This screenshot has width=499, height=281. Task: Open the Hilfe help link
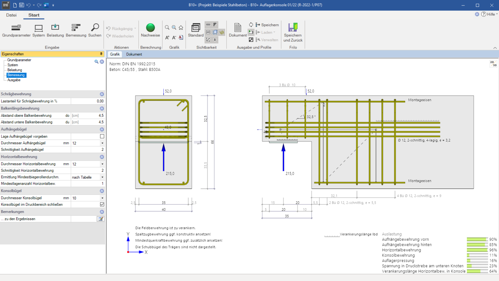point(491,14)
